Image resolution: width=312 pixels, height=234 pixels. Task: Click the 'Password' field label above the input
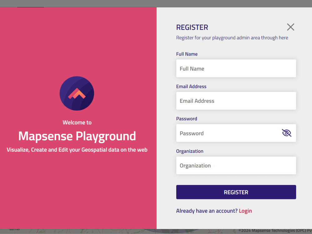pos(187,119)
